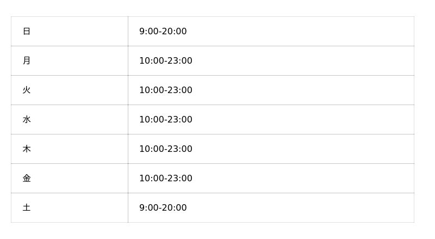Click empty space right of Monday's hours
Image resolution: width=435 pixels, height=239 pixels.
click(304, 61)
